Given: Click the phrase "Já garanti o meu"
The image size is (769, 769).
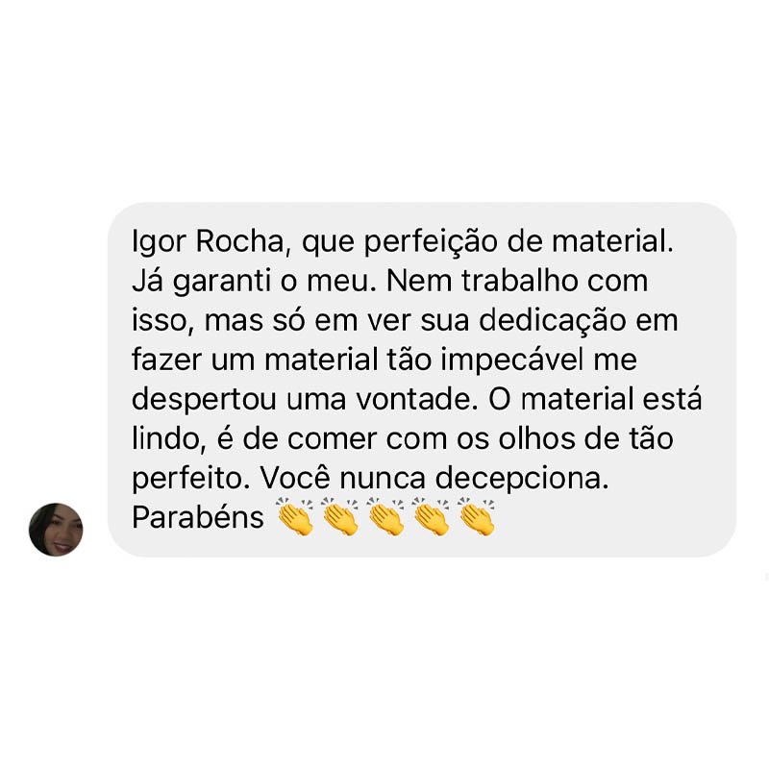Looking at the screenshot, I should [250, 282].
